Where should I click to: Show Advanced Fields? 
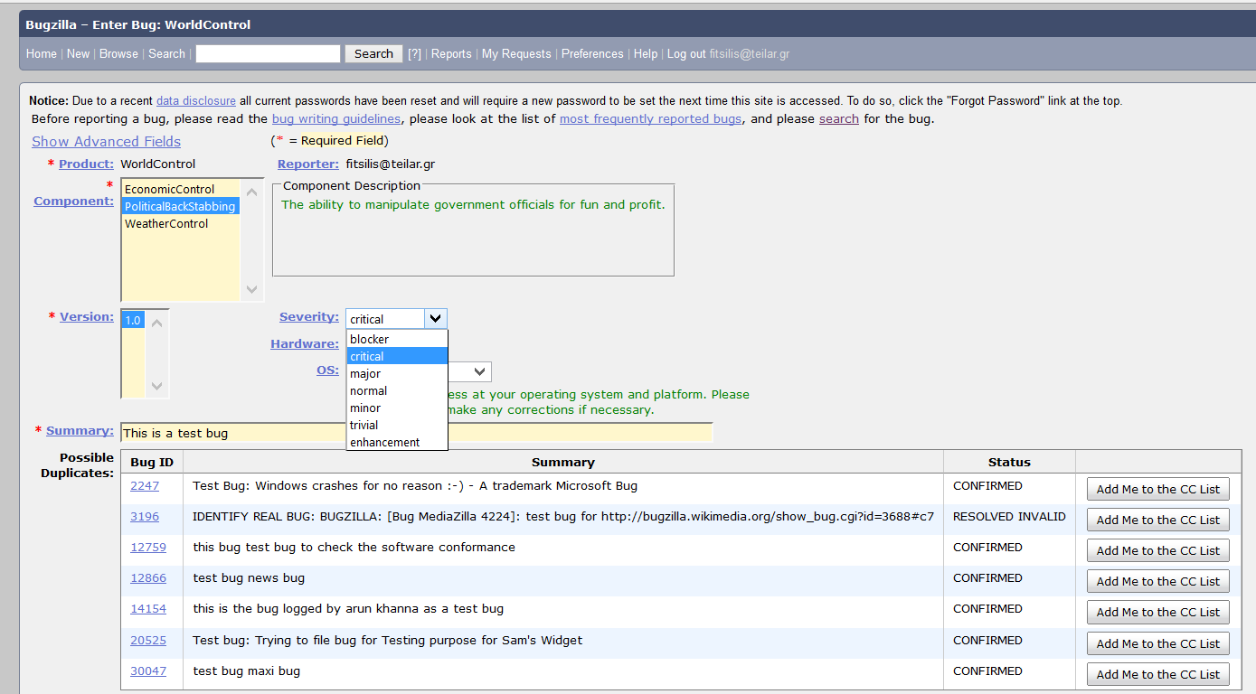tap(107, 142)
